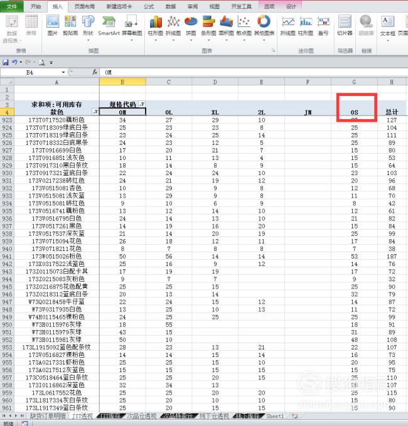Pick the 面积图 area chart icon
The height and width of the screenshot is (426, 408).
(x=226, y=27)
